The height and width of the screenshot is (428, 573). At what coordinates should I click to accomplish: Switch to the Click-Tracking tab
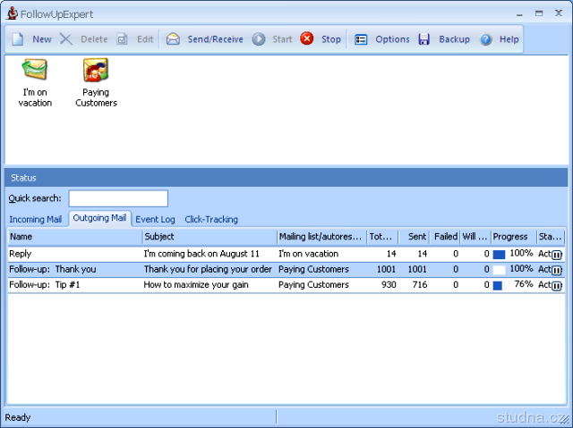coord(211,219)
